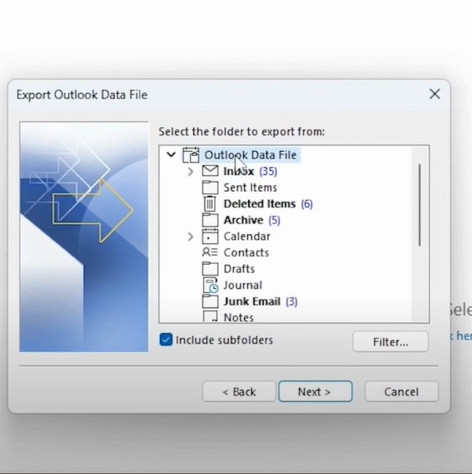Toggle the Include subfolders checkbox

(x=166, y=340)
